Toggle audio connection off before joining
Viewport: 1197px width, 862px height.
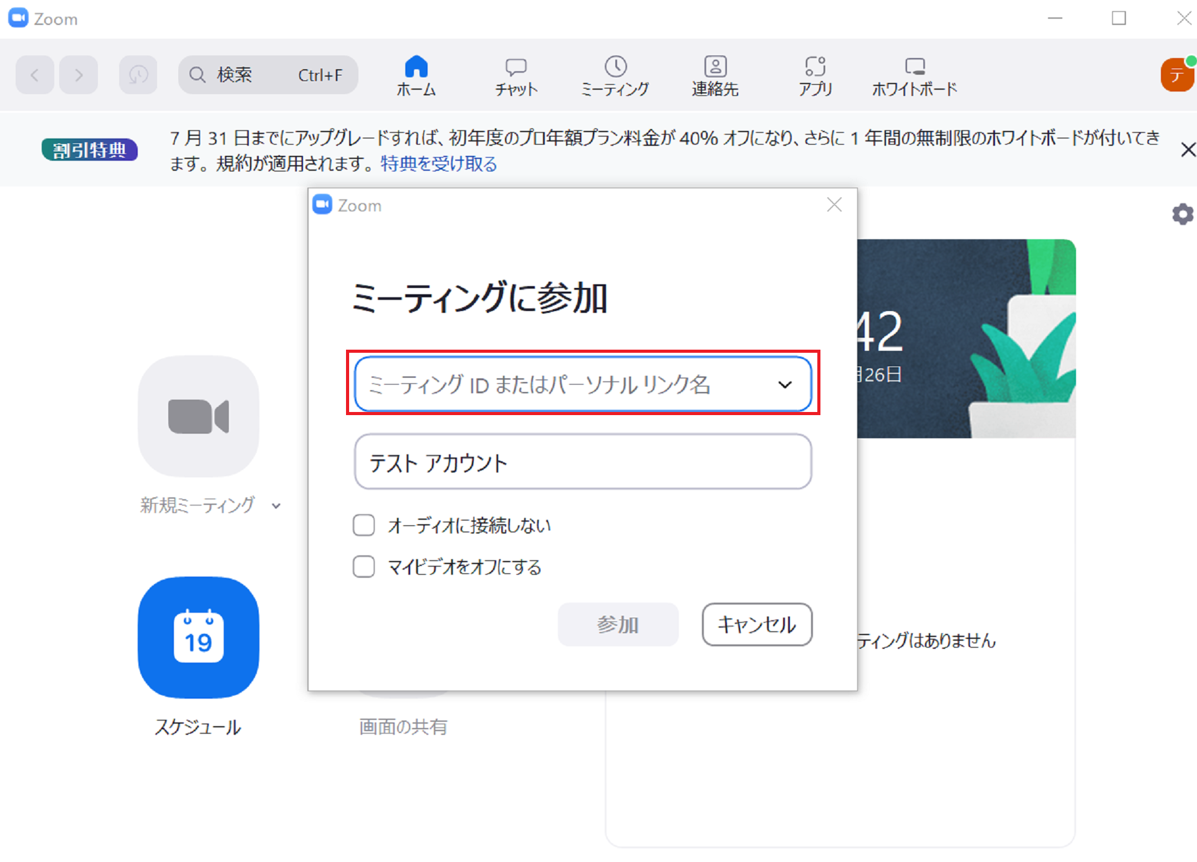pos(363,525)
